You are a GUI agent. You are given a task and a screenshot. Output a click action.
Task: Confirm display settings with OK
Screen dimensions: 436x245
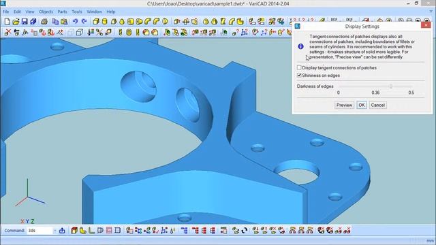pos(362,105)
